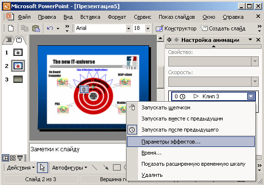
Task: Switch to the Outline tab
Action: point(9,40)
